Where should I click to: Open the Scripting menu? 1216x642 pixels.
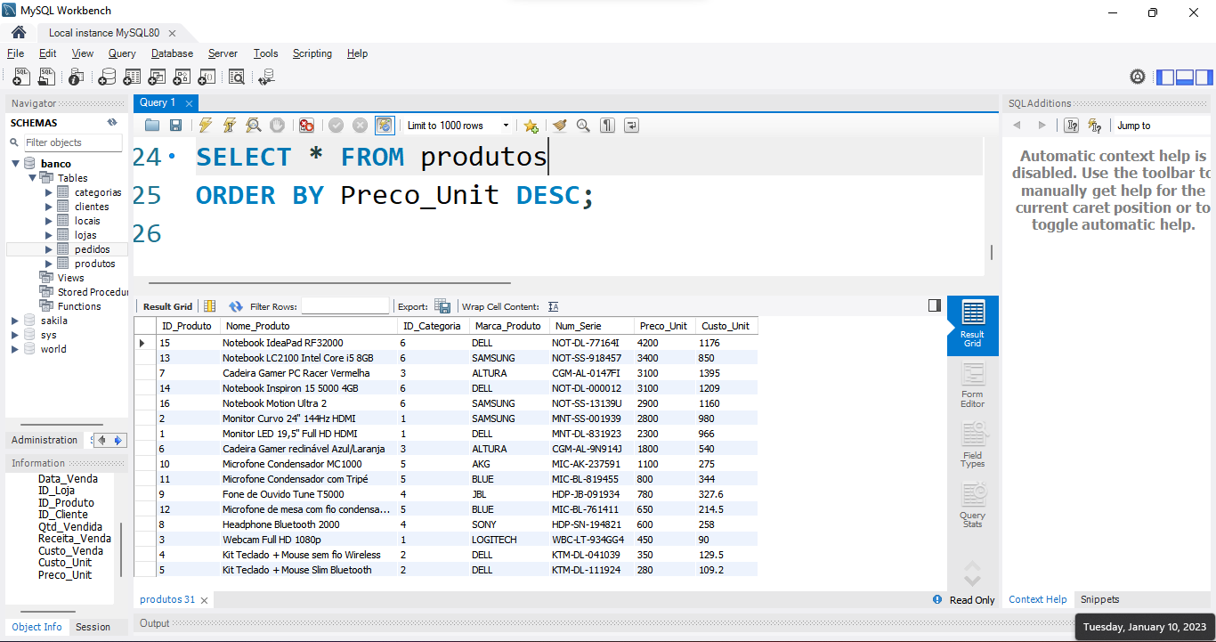[312, 53]
